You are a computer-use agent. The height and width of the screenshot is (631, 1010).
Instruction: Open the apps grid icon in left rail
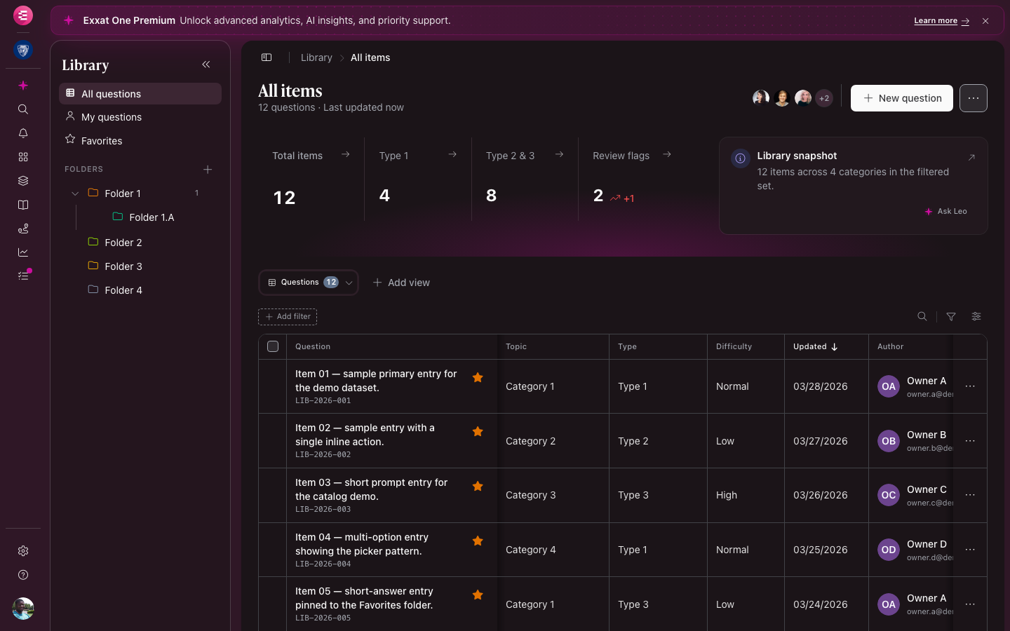coord(23,157)
